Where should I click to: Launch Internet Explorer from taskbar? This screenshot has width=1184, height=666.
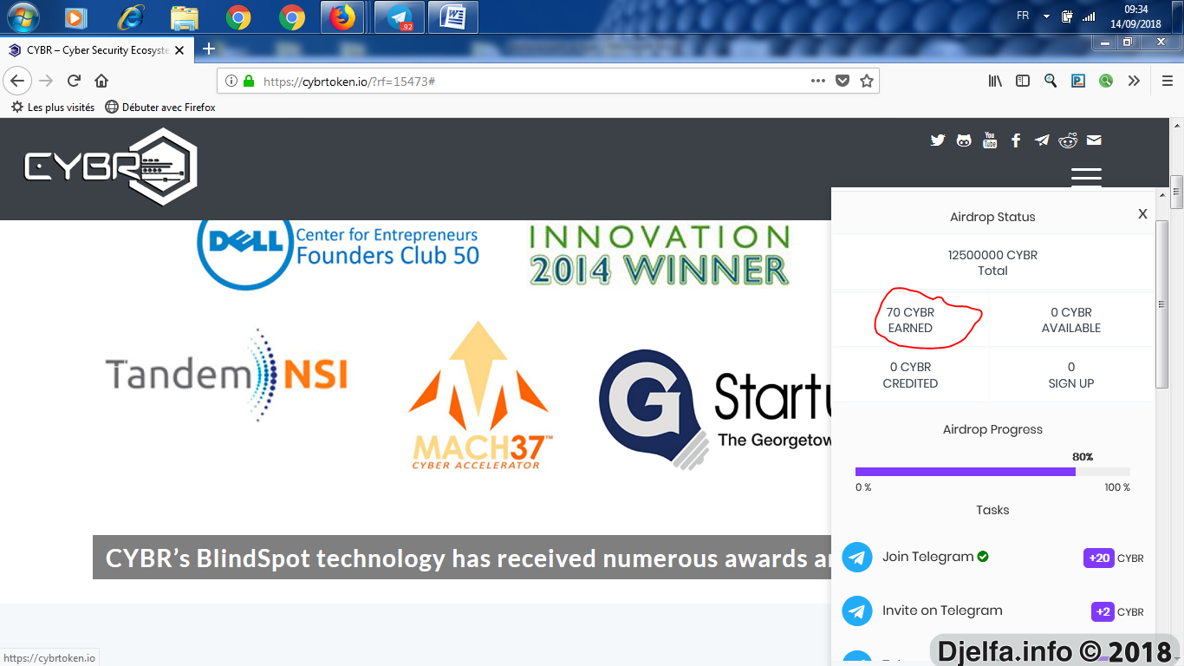[131, 16]
